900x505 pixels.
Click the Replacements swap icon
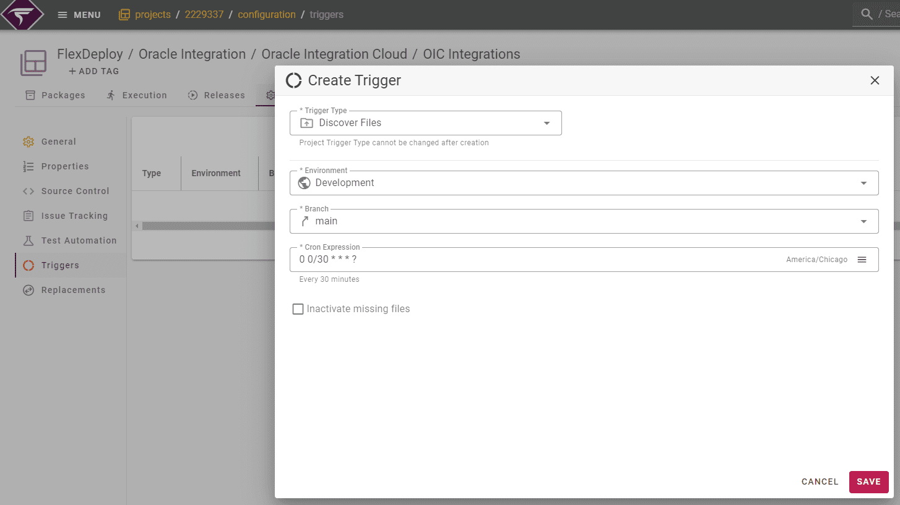[x=28, y=290]
